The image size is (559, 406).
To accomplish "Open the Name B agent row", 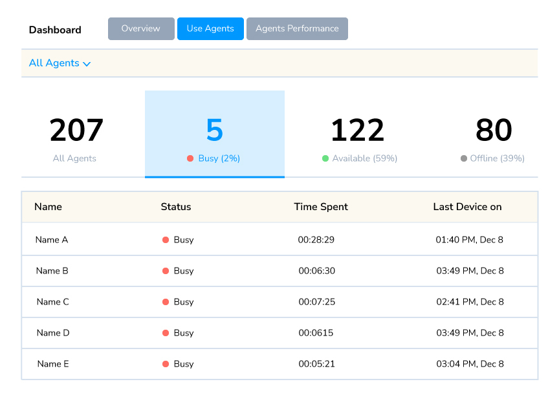I will coord(52,271).
